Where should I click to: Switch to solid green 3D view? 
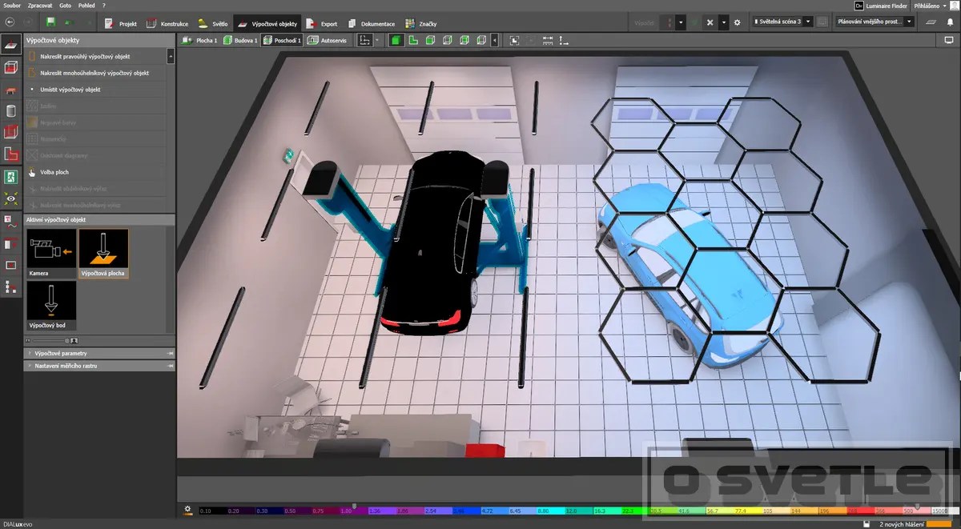396,40
